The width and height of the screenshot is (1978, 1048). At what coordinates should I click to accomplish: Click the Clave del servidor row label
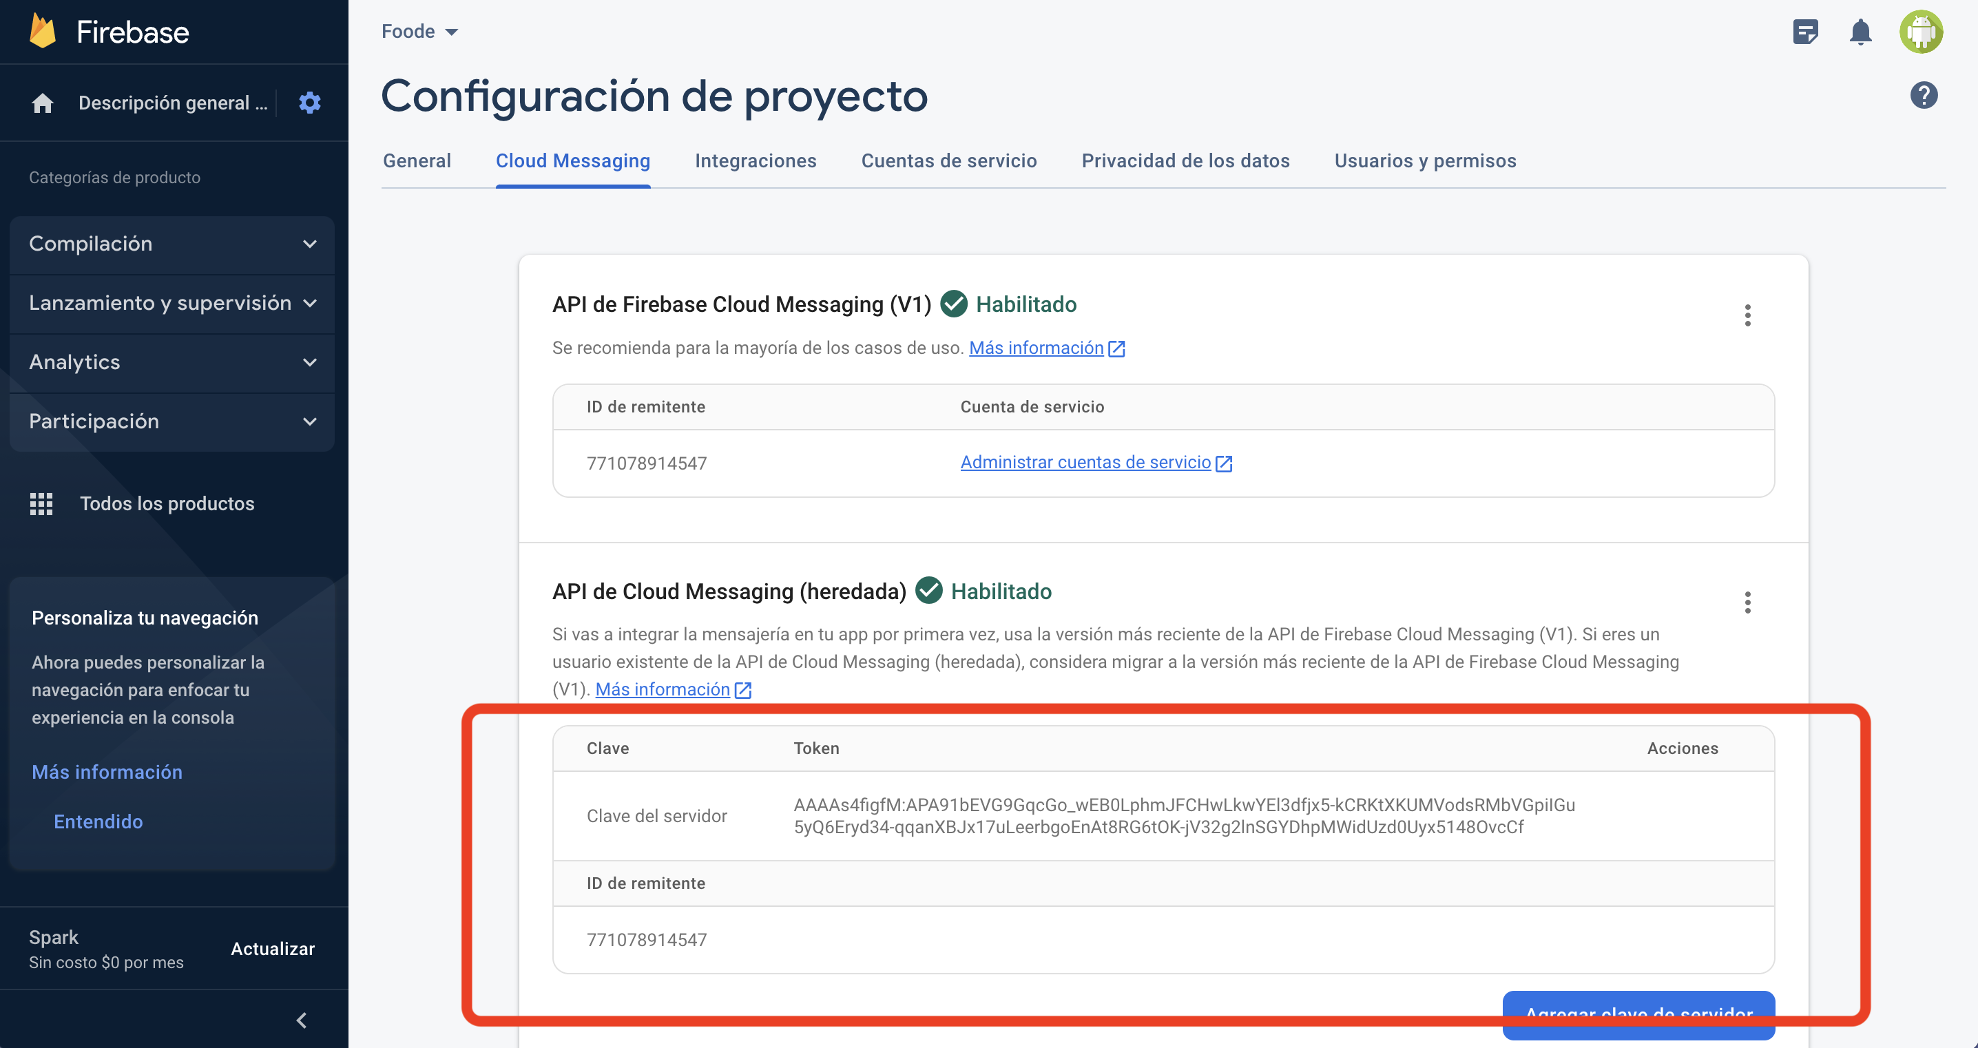[x=656, y=815]
